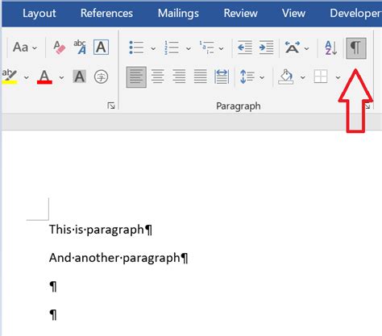Open Font dialog launcher arrow
The width and height of the screenshot is (382, 336).
click(111, 106)
